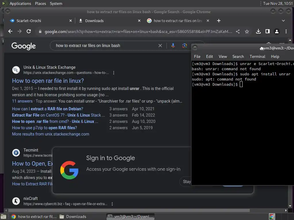Viewport: 294px width, 220px height.
Task: Click the site lock icon in address bar
Action: [40, 32]
